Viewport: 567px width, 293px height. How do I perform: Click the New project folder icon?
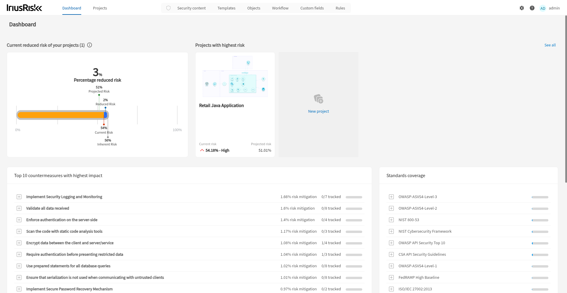319,99
